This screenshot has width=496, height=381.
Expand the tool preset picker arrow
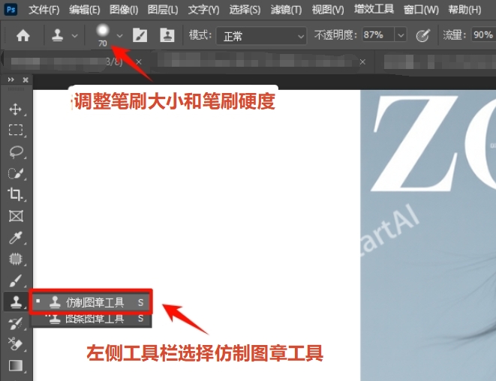[74, 36]
